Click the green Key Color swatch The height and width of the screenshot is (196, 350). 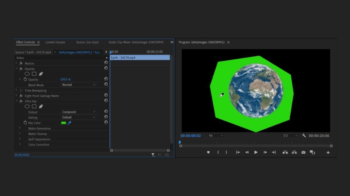point(64,123)
